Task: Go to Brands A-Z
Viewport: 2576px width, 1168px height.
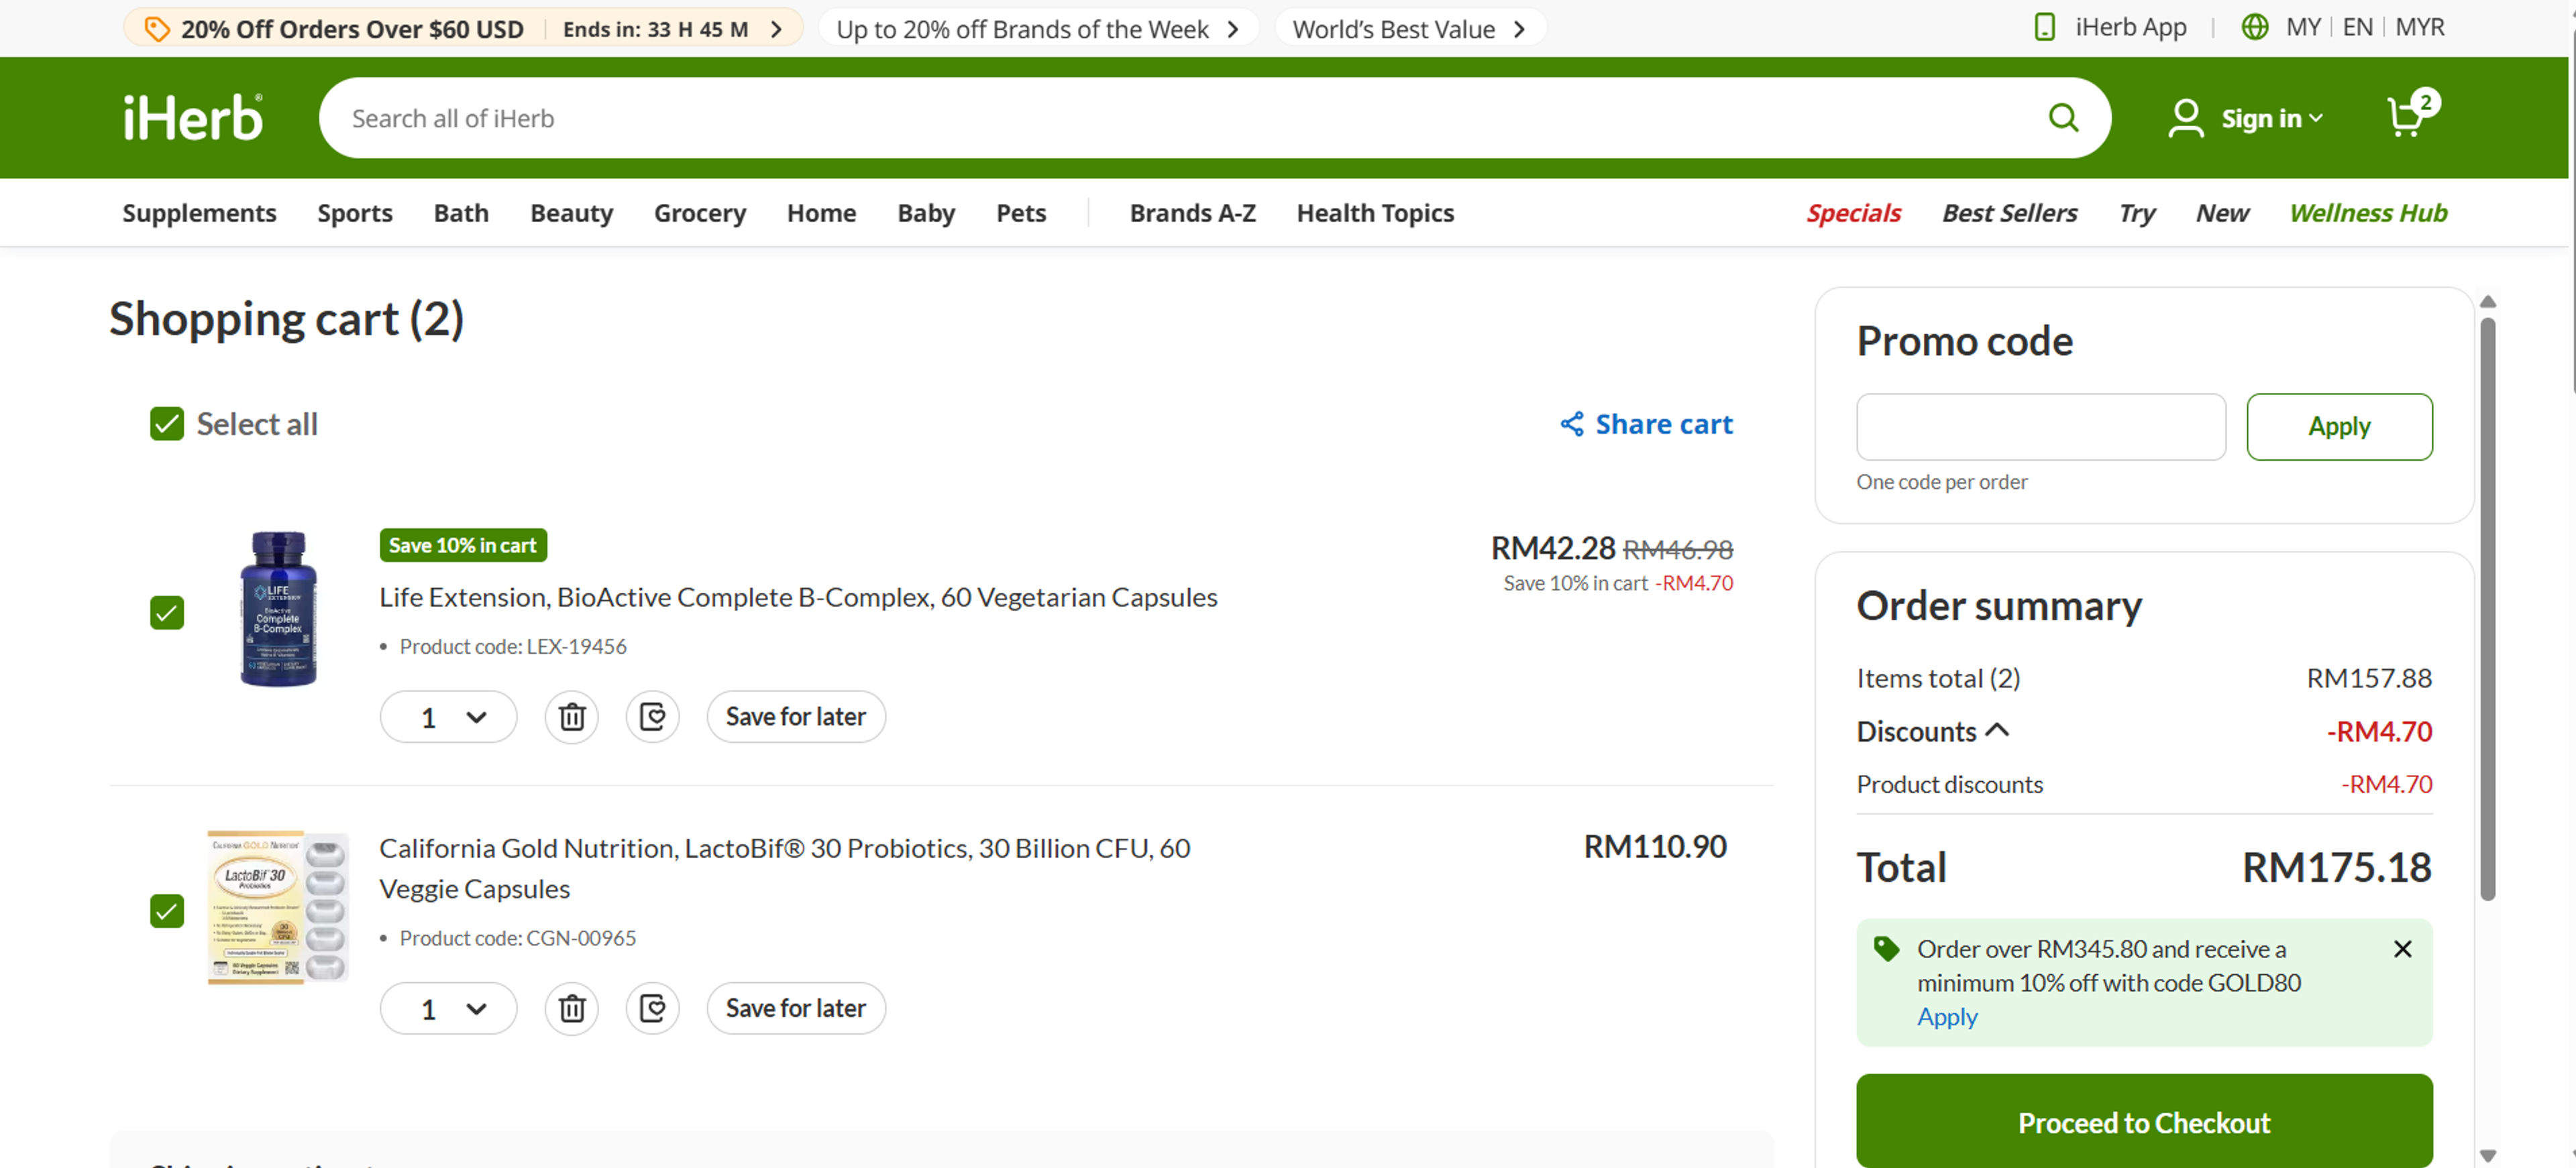Action: (1192, 213)
